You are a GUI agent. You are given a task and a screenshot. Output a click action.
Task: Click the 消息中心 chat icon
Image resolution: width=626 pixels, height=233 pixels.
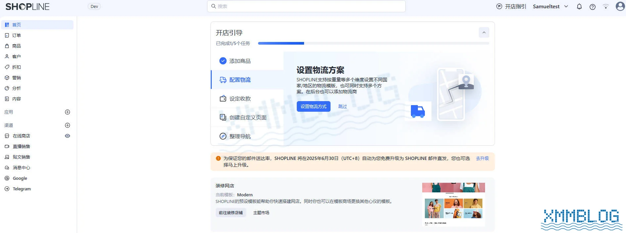point(7,168)
